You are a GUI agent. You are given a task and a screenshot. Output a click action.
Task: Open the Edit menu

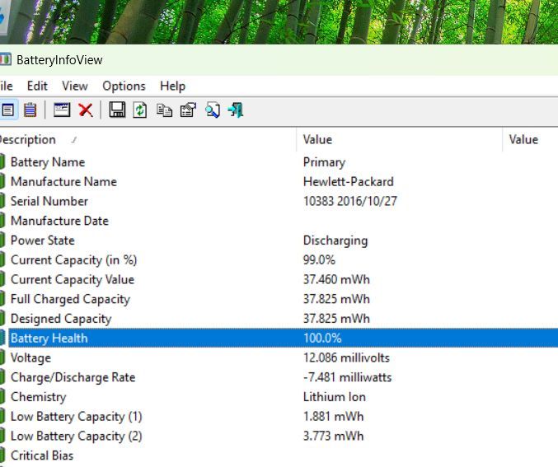37,86
